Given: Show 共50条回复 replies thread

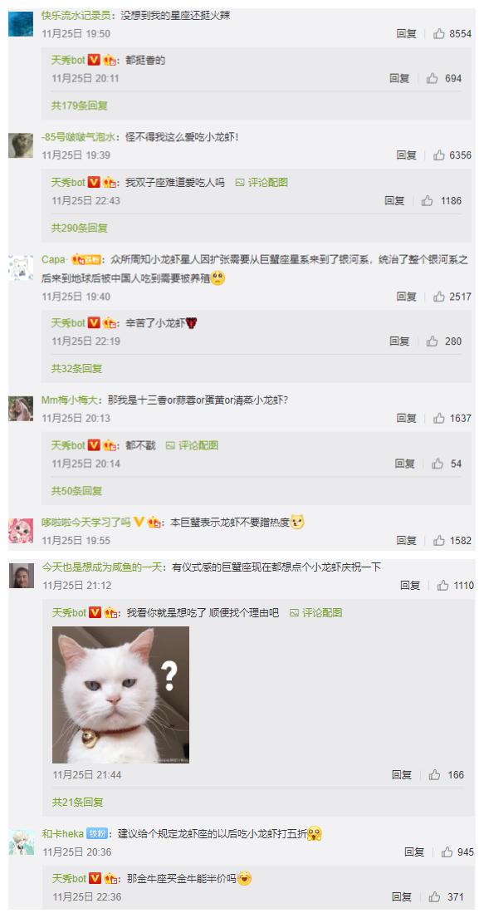Looking at the screenshot, I should click(x=76, y=491).
